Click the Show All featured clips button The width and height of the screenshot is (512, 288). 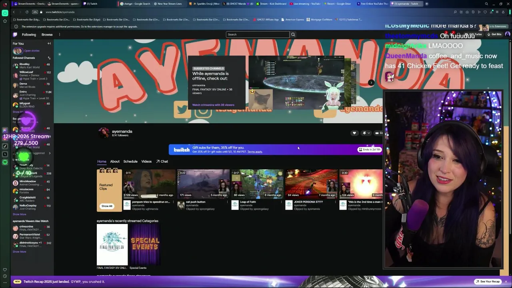pyautogui.click(x=107, y=206)
